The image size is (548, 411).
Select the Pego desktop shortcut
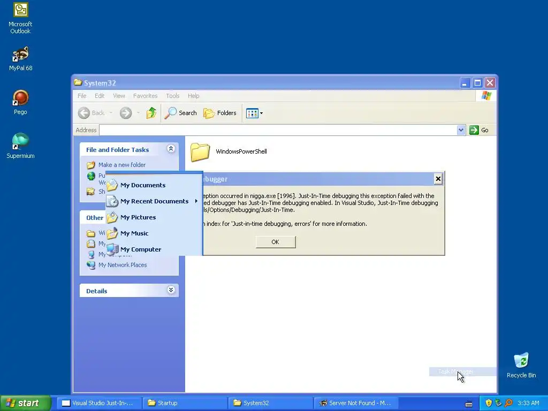click(x=20, y=102)
